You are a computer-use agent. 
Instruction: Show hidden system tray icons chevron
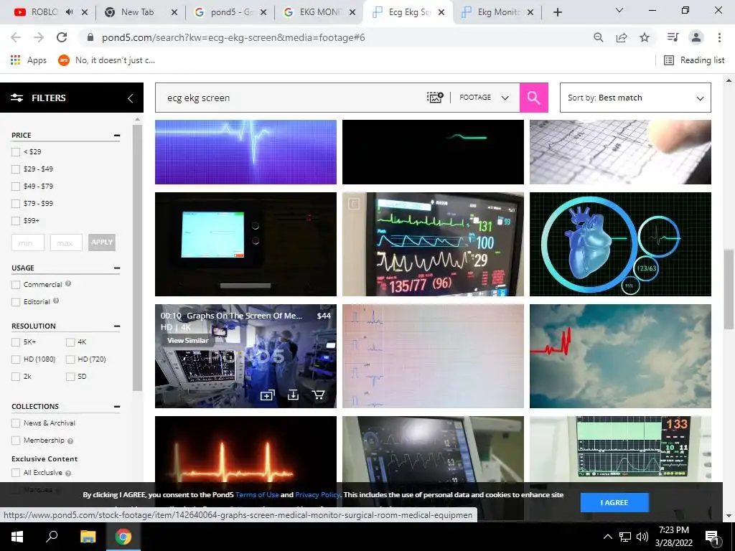(607, 537)
